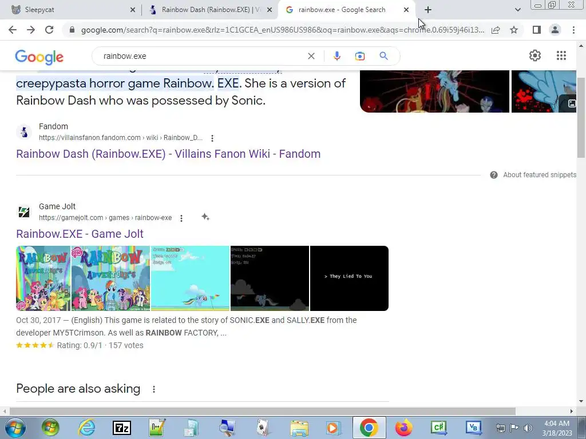Bookmark this page with the star
The height and width of the screenshot is (439, 586).
point(514,30)
